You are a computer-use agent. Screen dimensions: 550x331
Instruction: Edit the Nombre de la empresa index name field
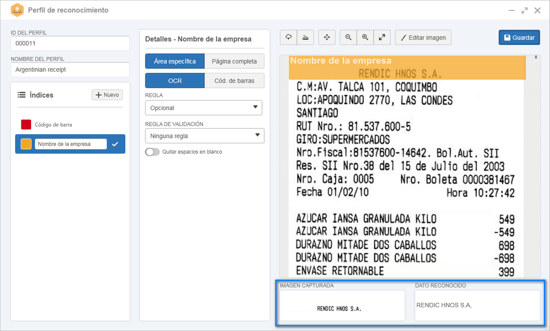coord(70,144)
